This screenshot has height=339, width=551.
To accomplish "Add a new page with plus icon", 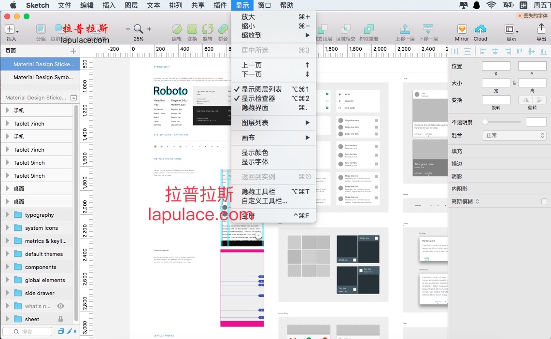I will click(x=73, y=51).
